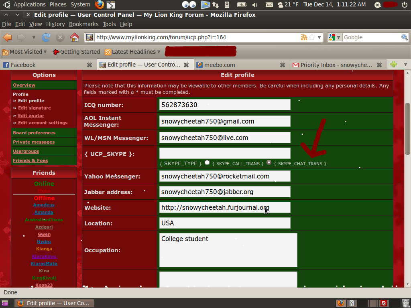Screen dimensions: 411x308
Task: Click the RSS feed icon in address bar
Action: coord(304,37)
